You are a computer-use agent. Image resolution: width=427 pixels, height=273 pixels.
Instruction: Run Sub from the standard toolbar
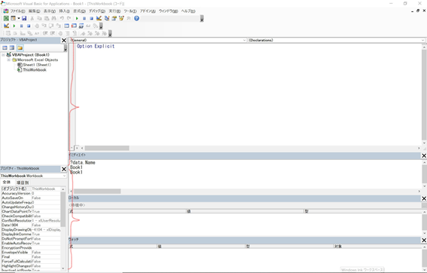pos(77,18)
